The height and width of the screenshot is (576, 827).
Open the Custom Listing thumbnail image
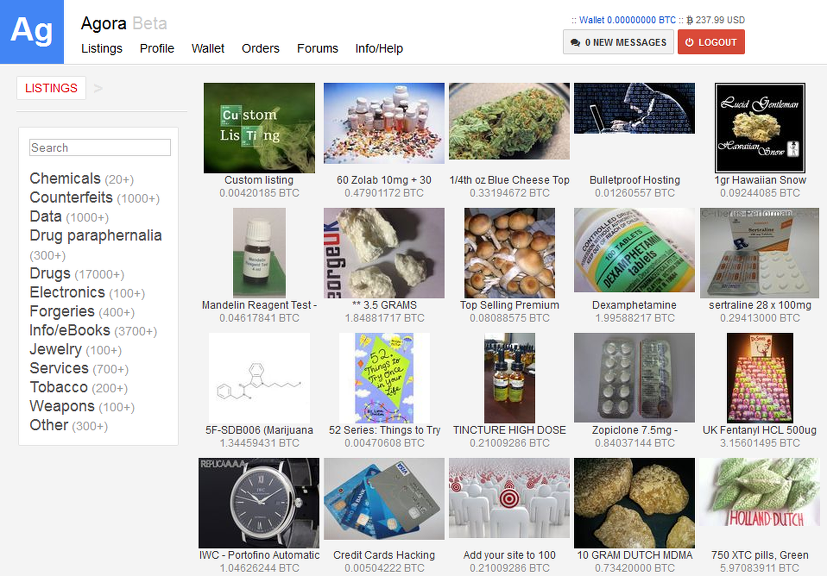(259, 128)
